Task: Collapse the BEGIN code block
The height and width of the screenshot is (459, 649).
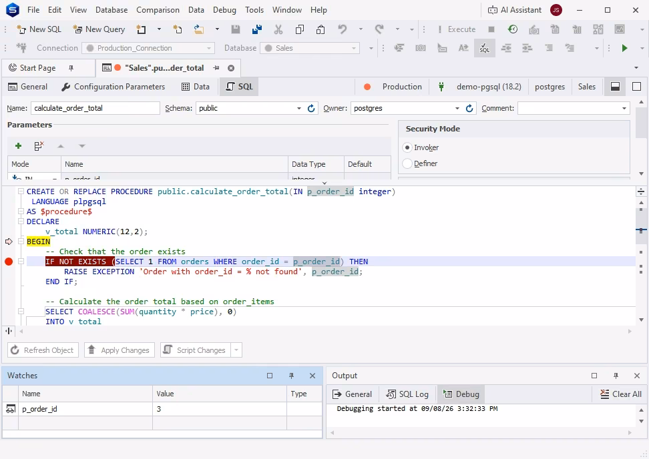Action: click(x=21, y=242)
